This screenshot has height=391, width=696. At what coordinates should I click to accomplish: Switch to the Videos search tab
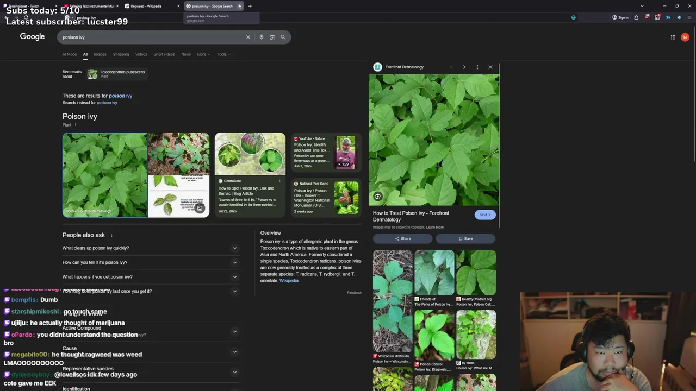pyautogui.click(x=141, y=54)
